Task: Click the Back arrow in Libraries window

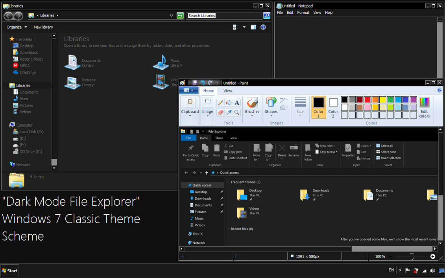Action: tap(9, 16)
